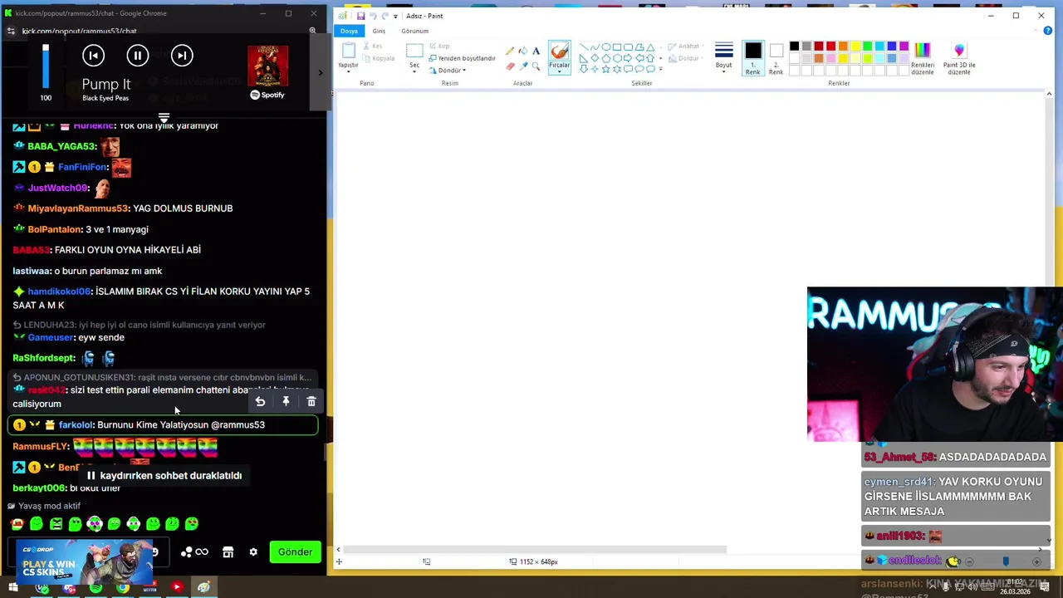The image size is (1063, 598).
Task: Click the media overlay volume slider
Action: pyautogui.click(x=46, y=66)
